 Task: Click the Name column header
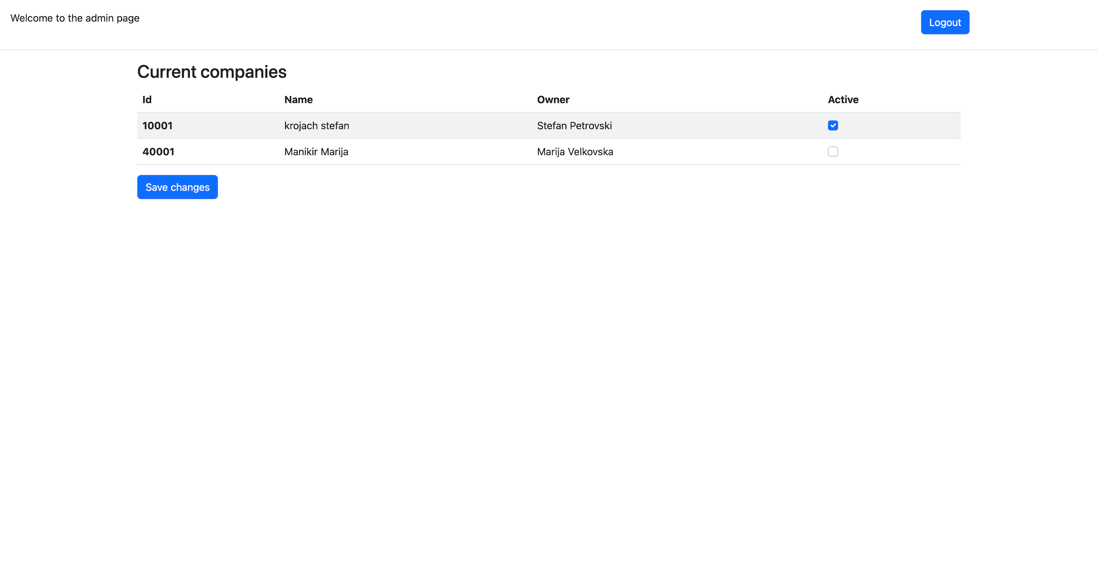click(298, 100)
